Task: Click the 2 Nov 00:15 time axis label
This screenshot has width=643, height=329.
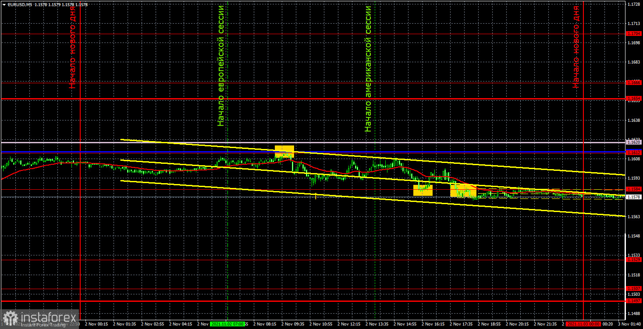Action: 96,324
